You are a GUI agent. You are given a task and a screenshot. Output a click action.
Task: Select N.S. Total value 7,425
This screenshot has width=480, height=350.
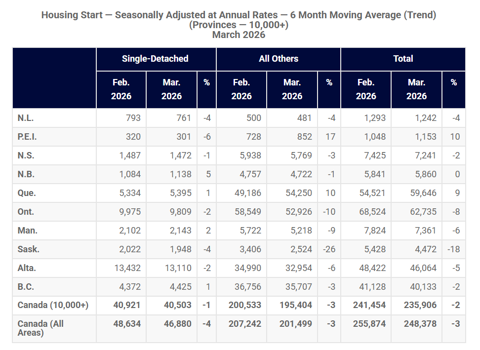(374, 156)
